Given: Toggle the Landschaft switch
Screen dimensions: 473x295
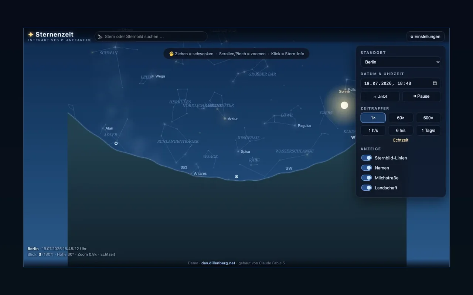Looking at the screenshot, I should coord(367,188).
